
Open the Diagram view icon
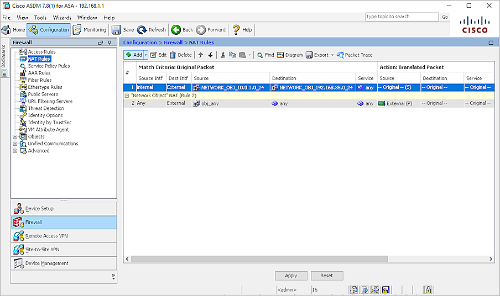click(280, 55)
